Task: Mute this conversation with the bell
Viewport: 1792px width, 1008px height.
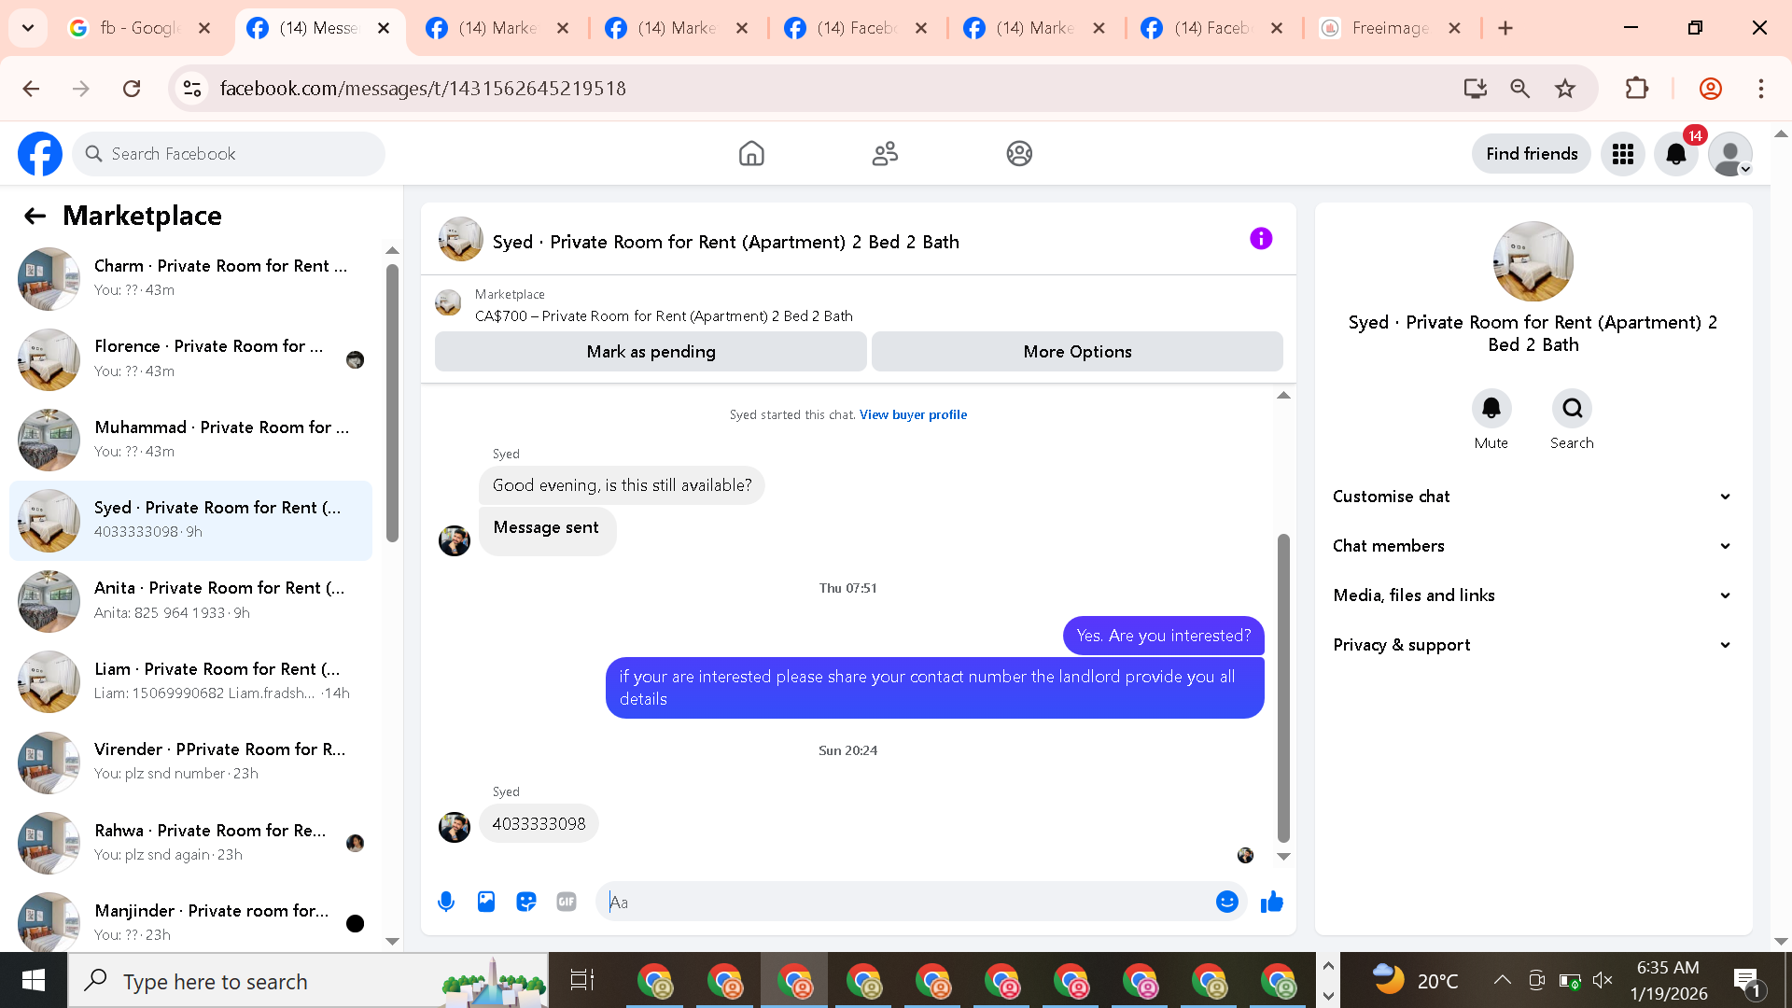Action: pyautogui.click(x=1491, y=409)
